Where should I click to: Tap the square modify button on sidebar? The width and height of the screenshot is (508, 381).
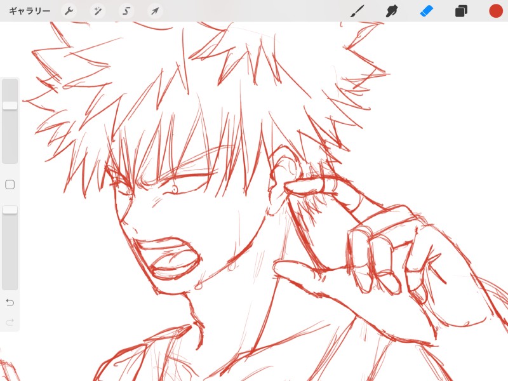pos(10,185)
